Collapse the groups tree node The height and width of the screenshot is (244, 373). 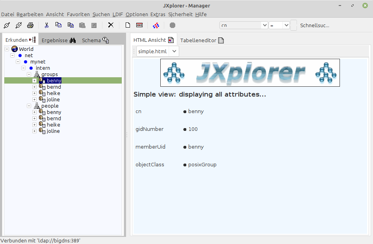29,74
